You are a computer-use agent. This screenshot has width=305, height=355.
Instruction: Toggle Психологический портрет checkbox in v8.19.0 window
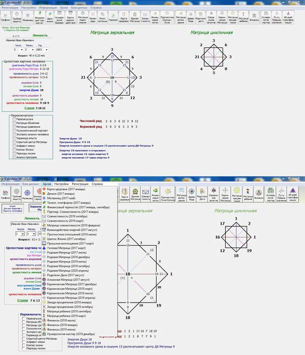13,130
